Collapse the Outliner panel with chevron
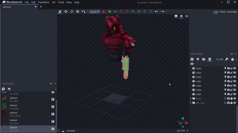Image resolution: width=238 pixels, height=133 pixels. pyautogui.click(x=235, y=54)
